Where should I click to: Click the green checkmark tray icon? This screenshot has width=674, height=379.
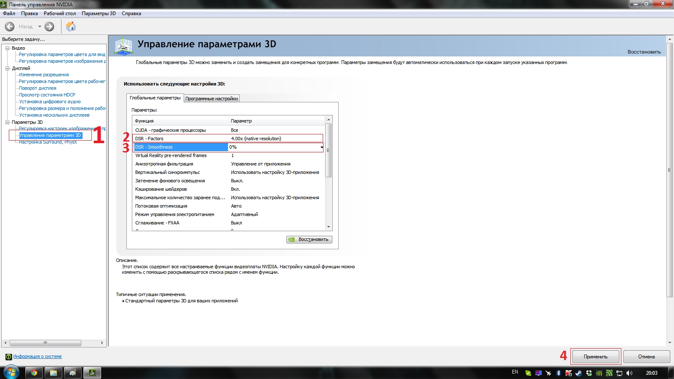(528, 373)
